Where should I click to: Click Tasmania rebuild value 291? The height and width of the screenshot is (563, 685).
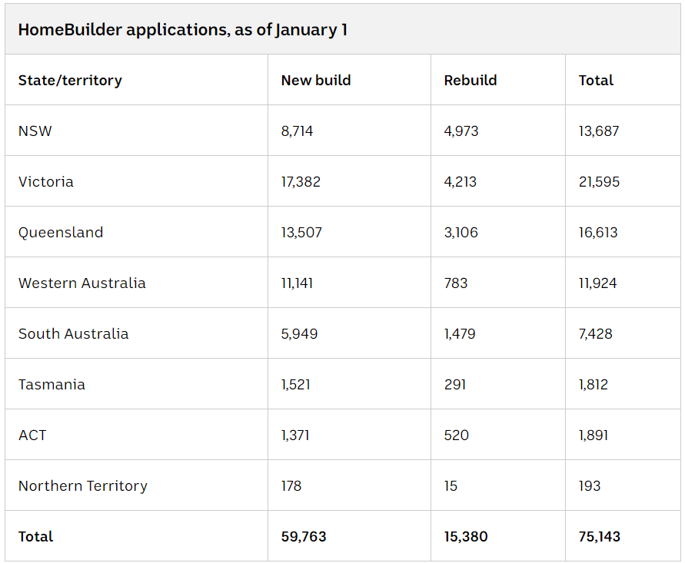point(455,385)
